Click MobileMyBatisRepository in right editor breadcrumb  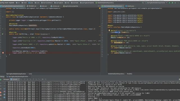tap(116, 74)
